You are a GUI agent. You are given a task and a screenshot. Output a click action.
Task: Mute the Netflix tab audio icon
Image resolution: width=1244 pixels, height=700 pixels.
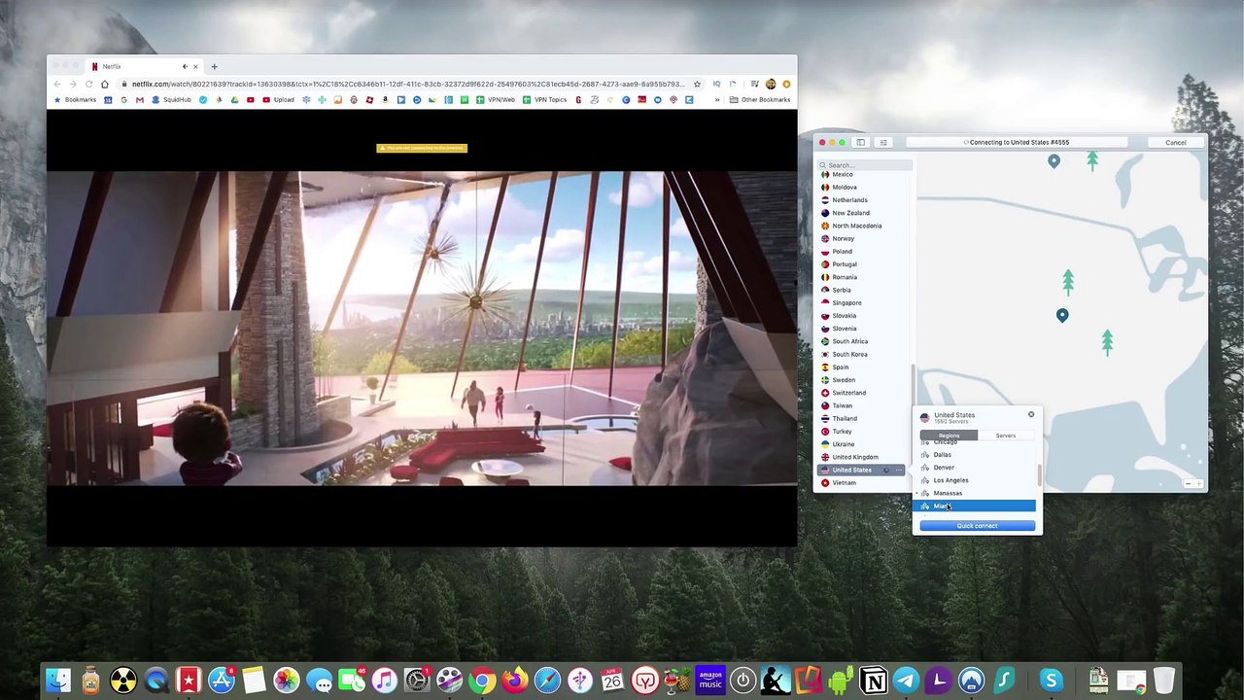[185, 67]
